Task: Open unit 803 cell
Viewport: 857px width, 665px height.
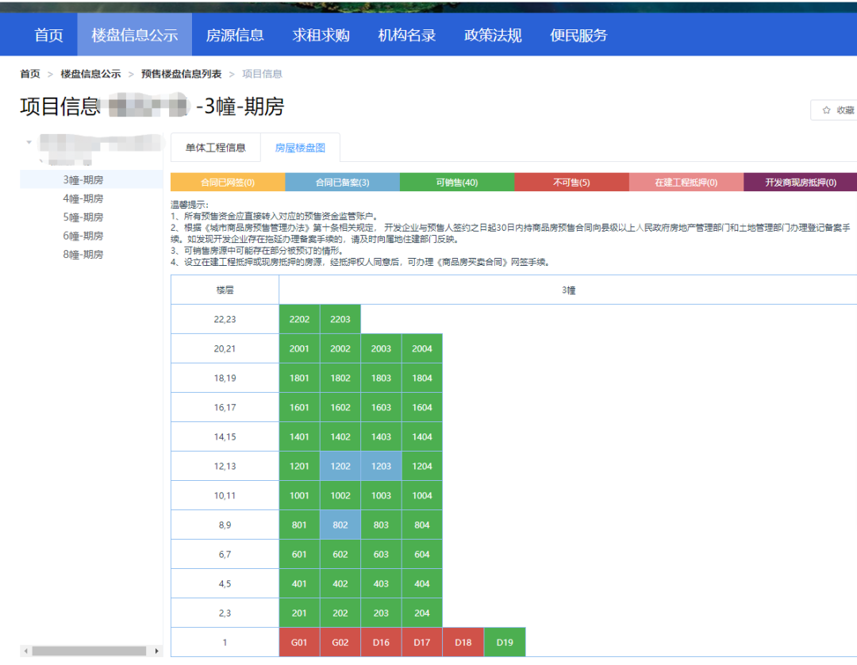Action: [x=381, y=525]
